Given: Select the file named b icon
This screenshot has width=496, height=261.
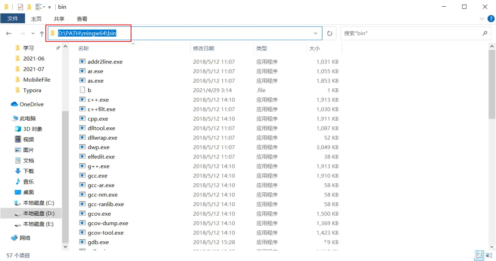Looking at the screenshot, I should pos(82,90).
